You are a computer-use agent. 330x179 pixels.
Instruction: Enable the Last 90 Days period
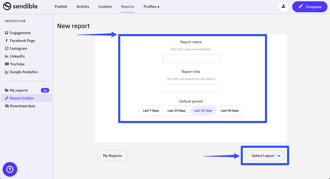[230, 111]
